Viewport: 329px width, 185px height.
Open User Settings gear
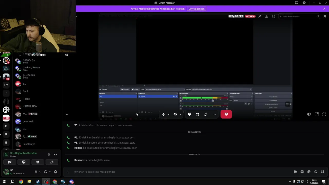coord(56,172)
